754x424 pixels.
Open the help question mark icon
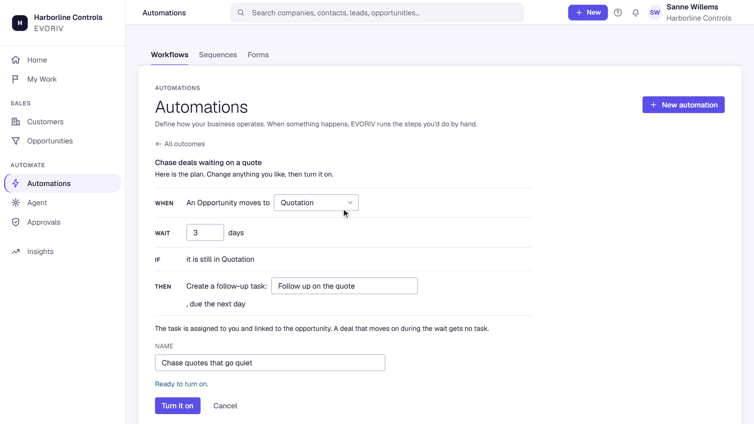click(x=618, y=13)
